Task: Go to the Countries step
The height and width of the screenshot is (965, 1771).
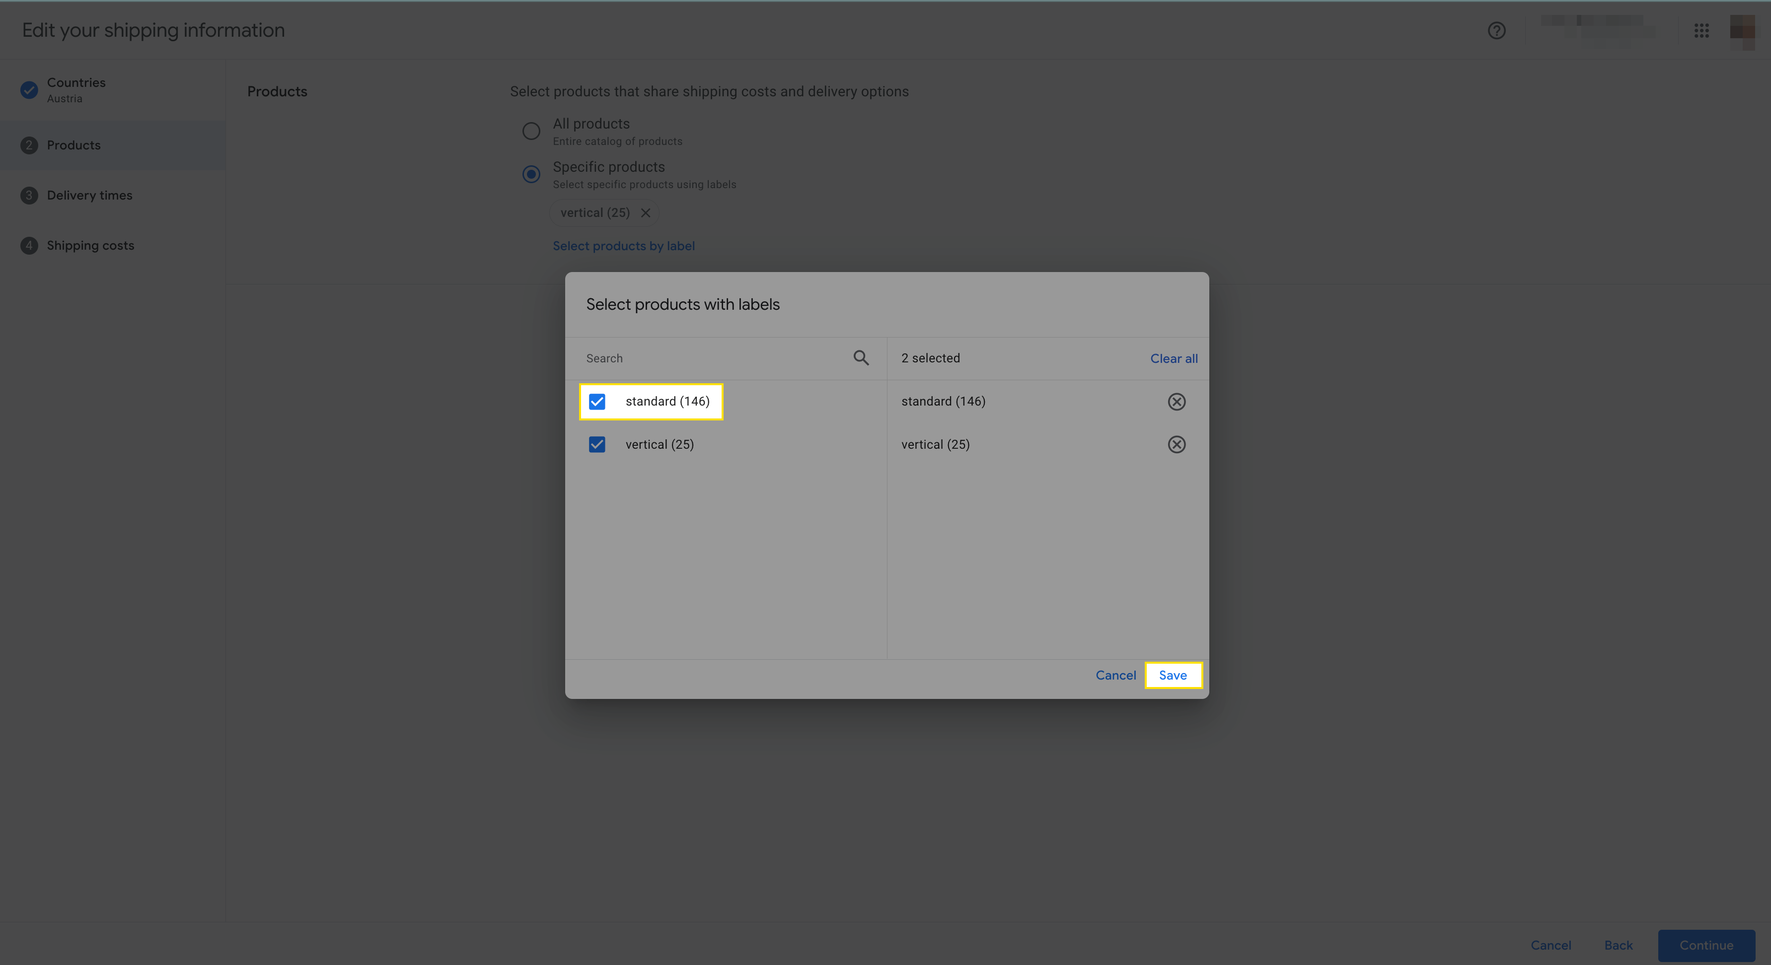Action: [x=113, y=90]
